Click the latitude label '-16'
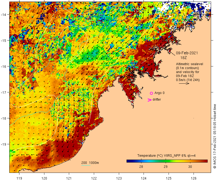The width and height of the screenshot is (218, 180). pyautogui.click(x=3, y=66)
